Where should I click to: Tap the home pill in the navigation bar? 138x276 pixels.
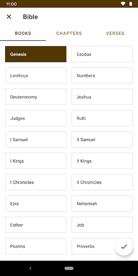69,268
